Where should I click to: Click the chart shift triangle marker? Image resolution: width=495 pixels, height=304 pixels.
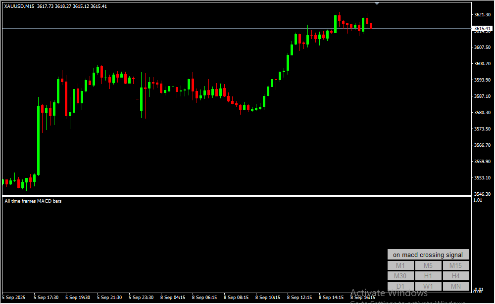click(377, 3)
